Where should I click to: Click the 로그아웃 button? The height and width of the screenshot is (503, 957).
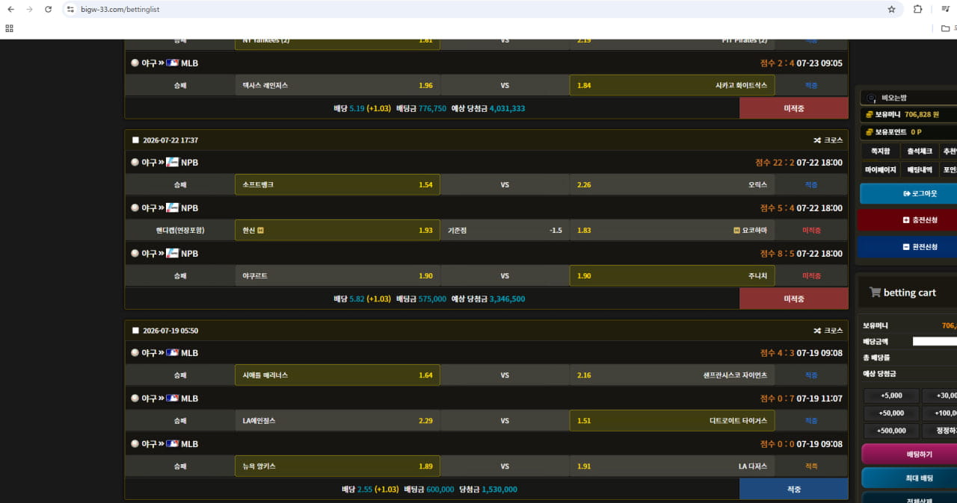pyautogui.click(x=908, y=193)
